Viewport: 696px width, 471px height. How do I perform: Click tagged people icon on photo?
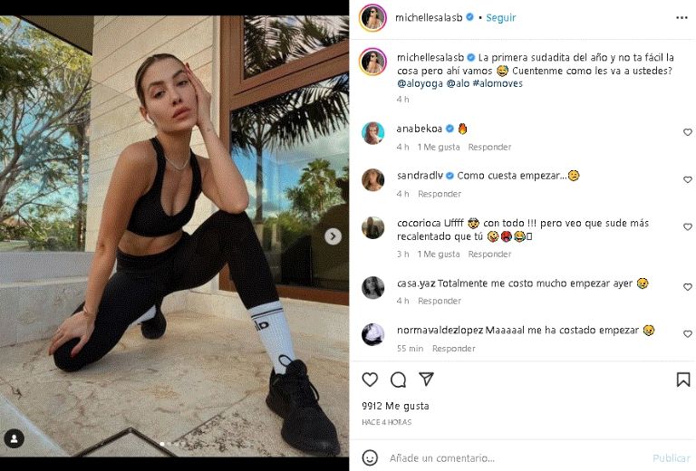[14, 438]
